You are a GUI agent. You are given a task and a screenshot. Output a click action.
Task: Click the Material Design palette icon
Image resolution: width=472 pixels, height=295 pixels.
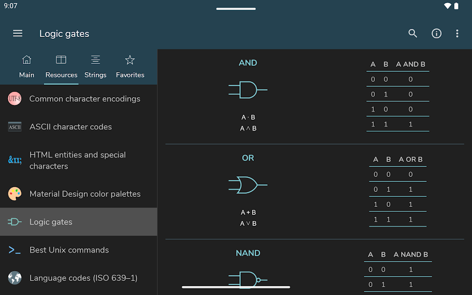[14, 194]
